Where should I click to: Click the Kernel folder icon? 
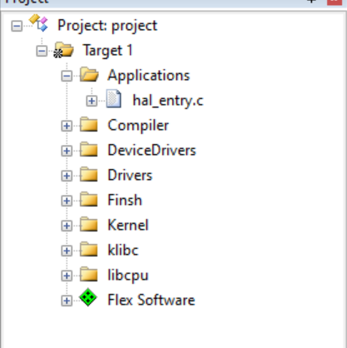coord(89,224)
